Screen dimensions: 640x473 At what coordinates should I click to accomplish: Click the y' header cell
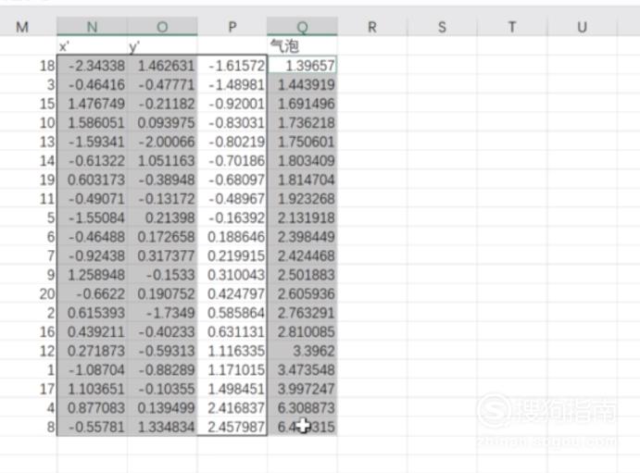coord(162,46)
